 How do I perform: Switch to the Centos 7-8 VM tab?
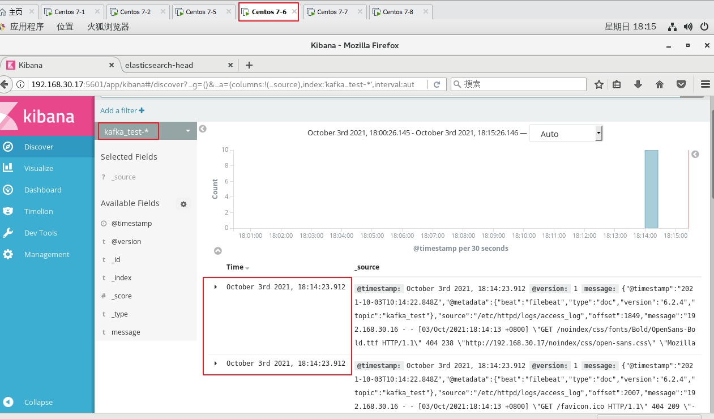[x=399, y=12]
